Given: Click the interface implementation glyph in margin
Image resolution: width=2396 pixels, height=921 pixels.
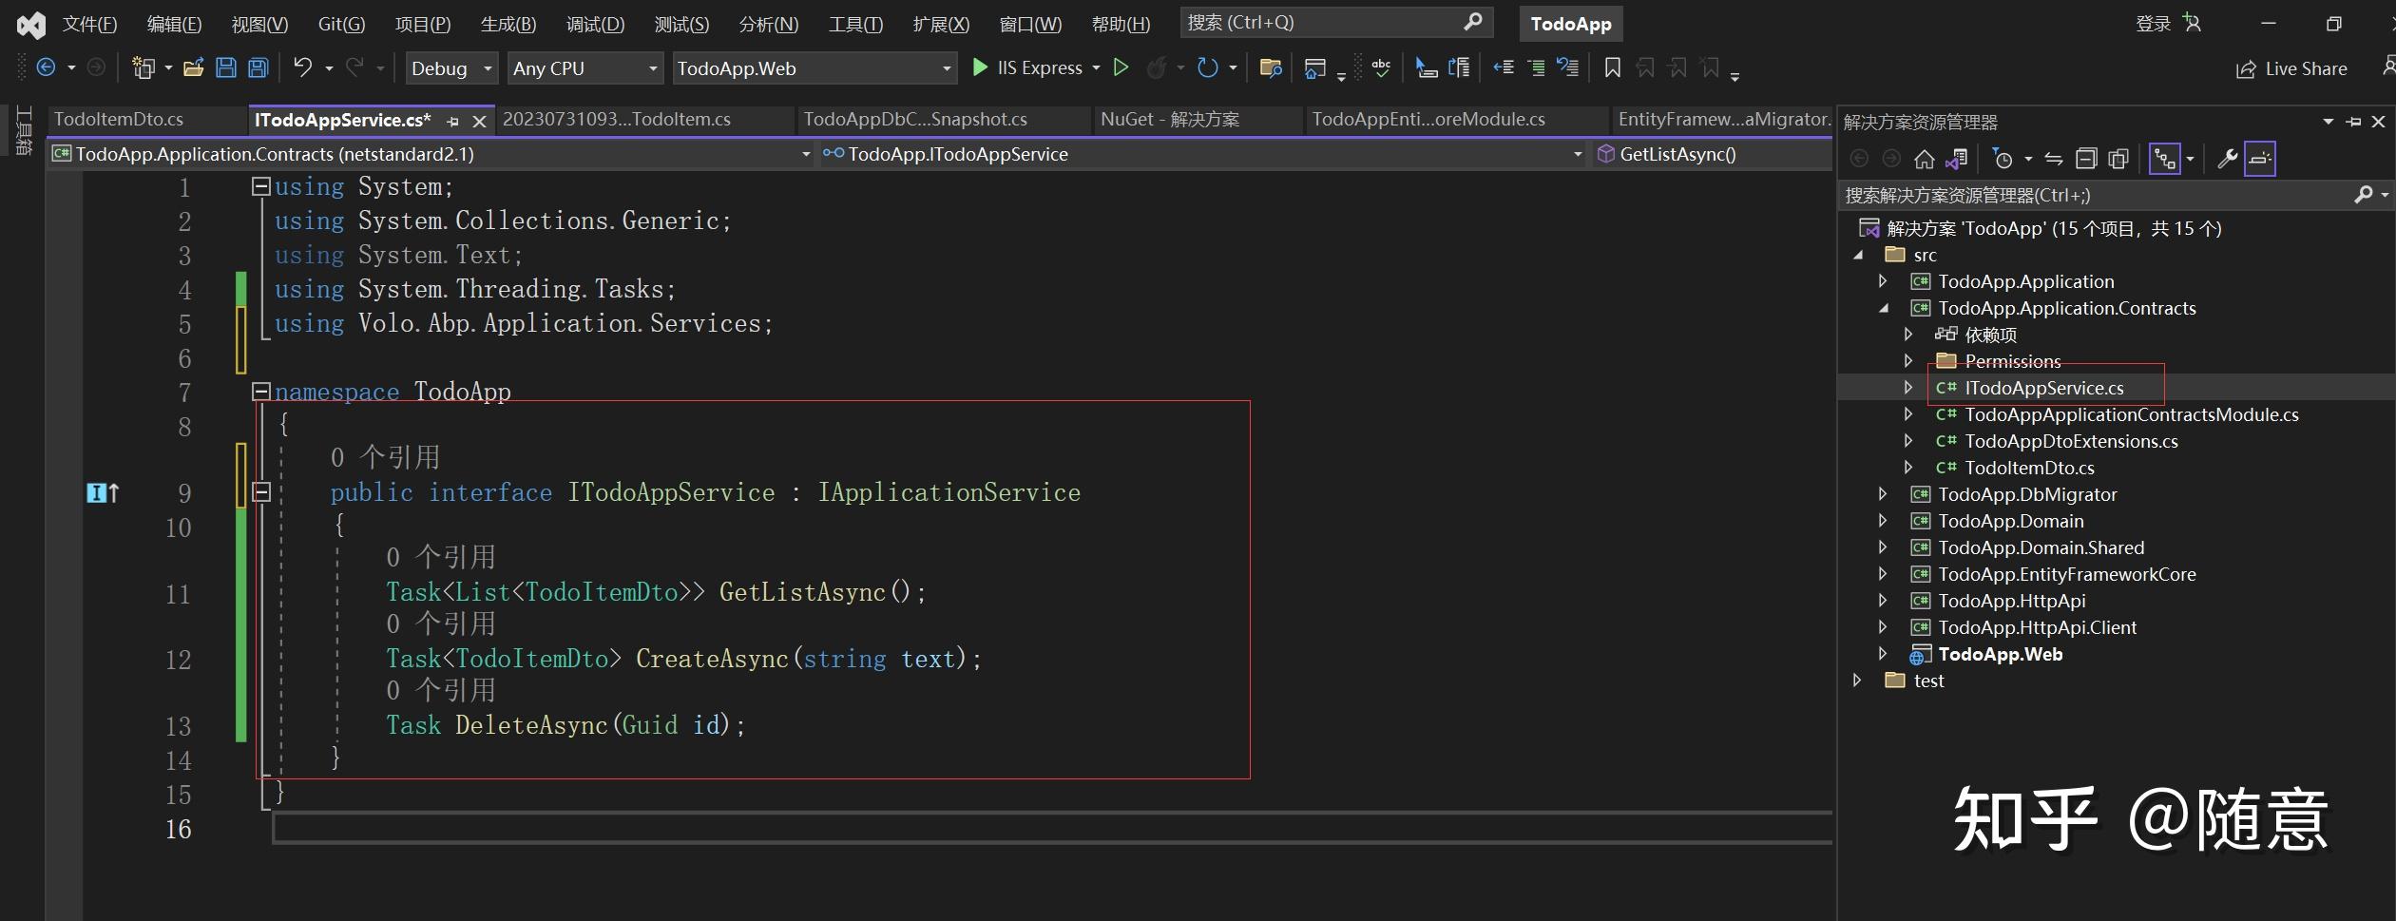Looking at the screenshot, I should [x=103, y=492].
